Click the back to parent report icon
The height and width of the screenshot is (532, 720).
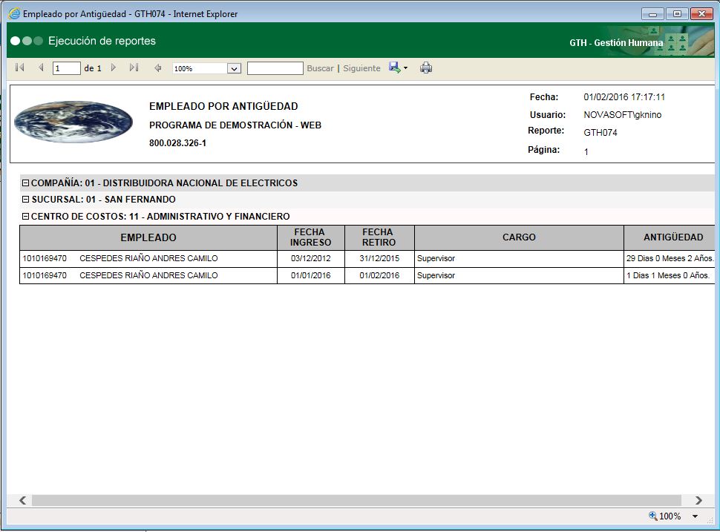(157, 68)
